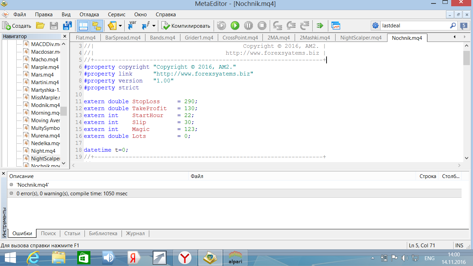This screenshot has height=266, width=473.
Task: Click the Создать new file button
Action: 17,26
